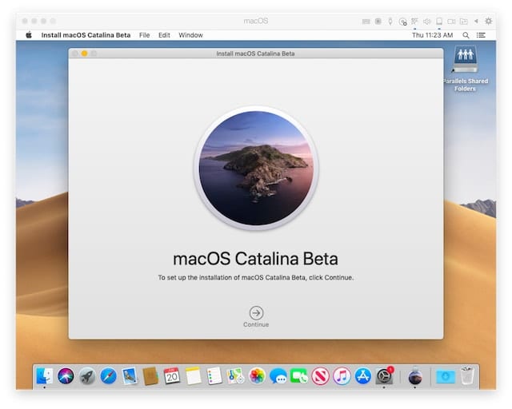Screen dimensions: 512x409
Task: Open Parallels settings gear in title bar
Action: coord(488,21)
